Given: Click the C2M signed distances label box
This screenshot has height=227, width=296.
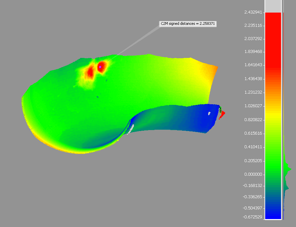Looking at the screenshot, I should [188, 24].
